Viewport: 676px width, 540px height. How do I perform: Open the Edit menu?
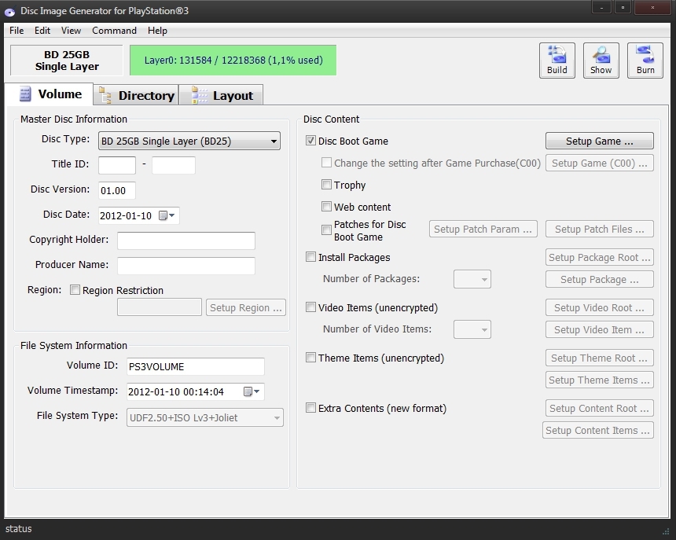(x=42, y=31)
